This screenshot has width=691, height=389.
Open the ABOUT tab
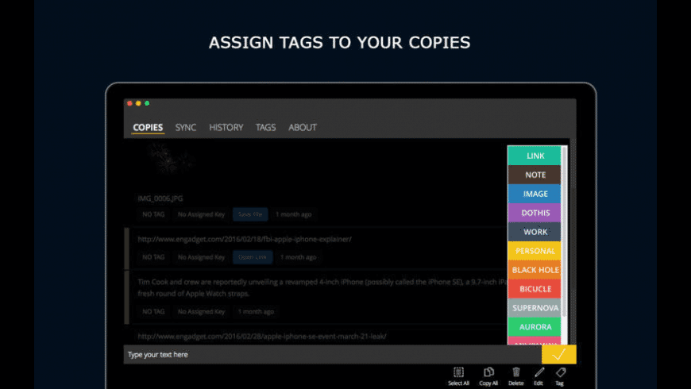coord(303,127)
